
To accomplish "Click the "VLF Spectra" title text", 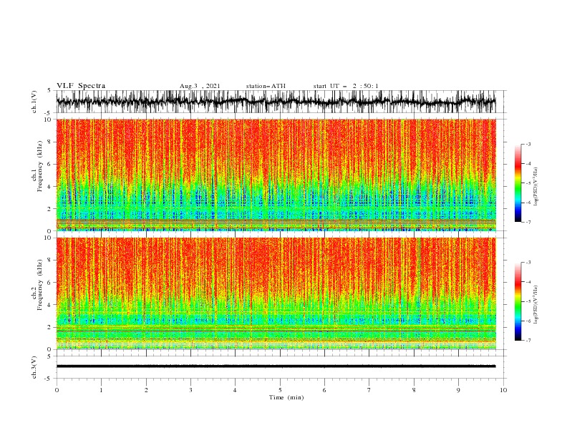I will pyautogui.click(x=81, y=86).
